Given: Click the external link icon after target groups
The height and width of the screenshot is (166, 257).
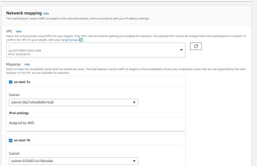Looking at the screenshot, I should (81, 40).
